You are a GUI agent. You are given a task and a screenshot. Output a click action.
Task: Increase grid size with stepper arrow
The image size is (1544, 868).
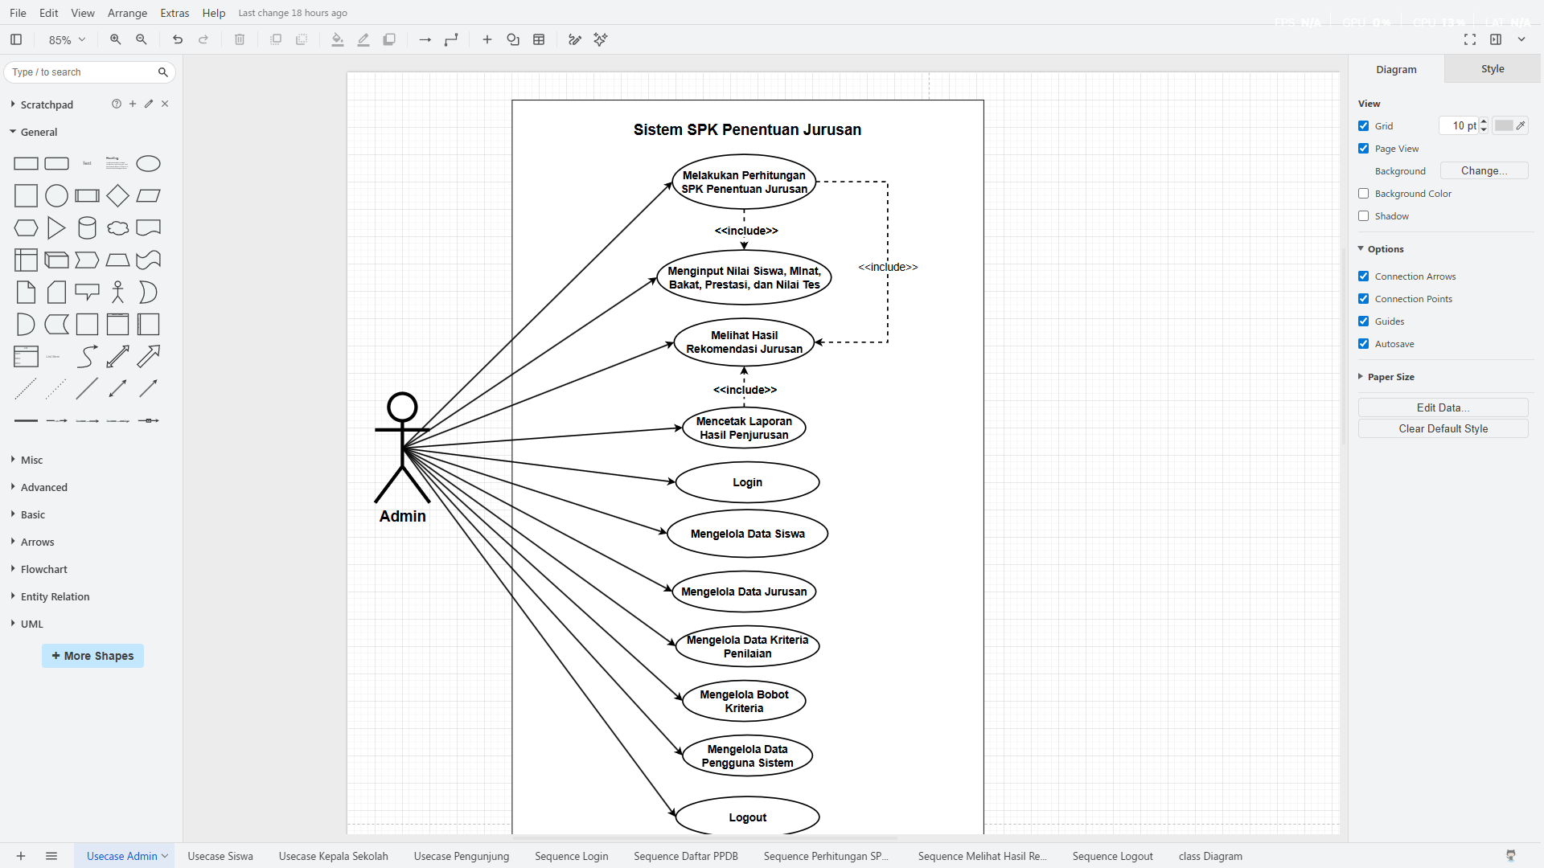(x=1484, y=121)
